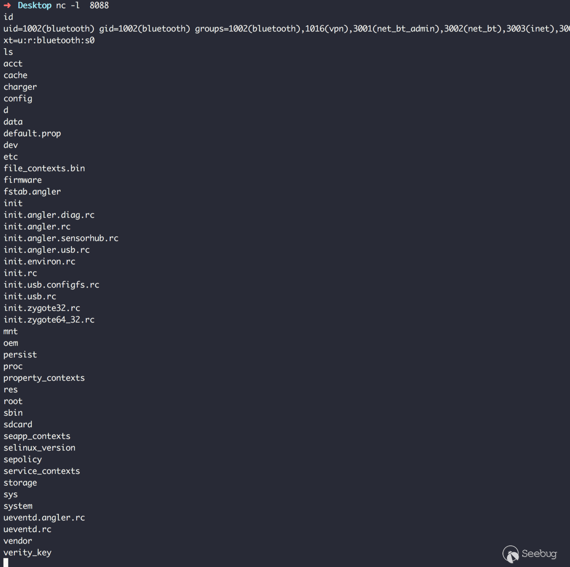Viewport: 570px width, 567px height.
Task: Click the 'init.zygote64_32.rc' entry
Action: [49, 320]
